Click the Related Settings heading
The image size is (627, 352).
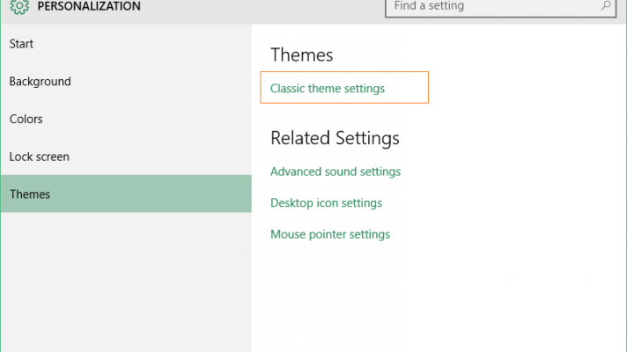tap(335, 138)
